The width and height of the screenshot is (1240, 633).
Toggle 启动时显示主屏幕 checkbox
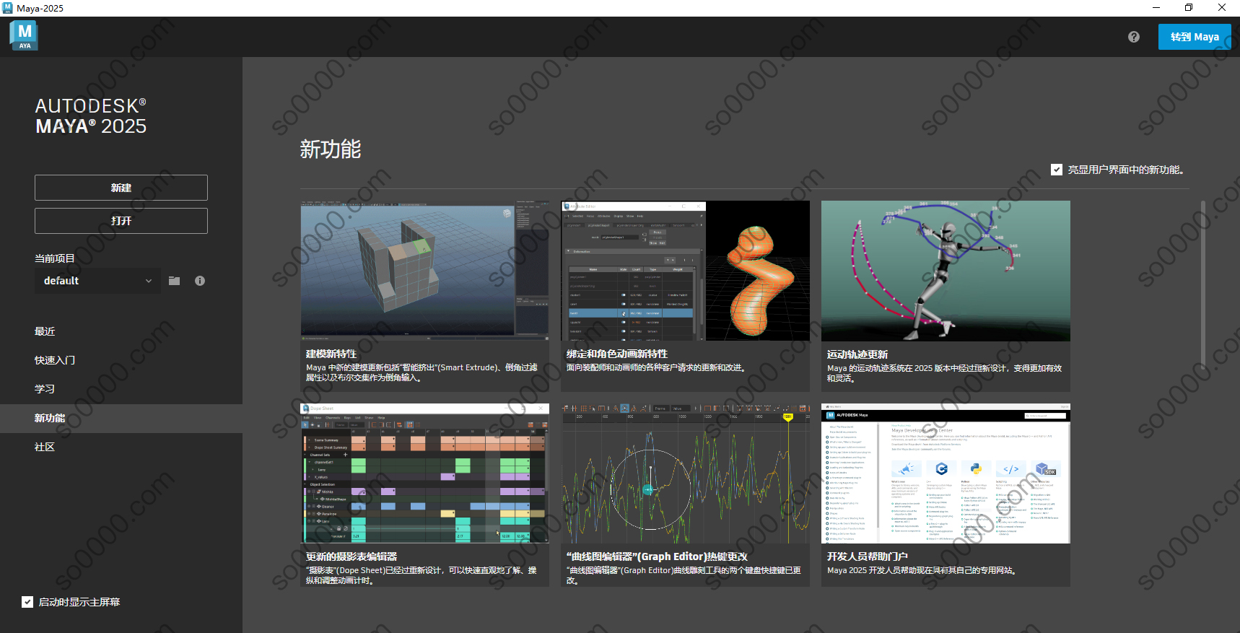pos(27,602)
